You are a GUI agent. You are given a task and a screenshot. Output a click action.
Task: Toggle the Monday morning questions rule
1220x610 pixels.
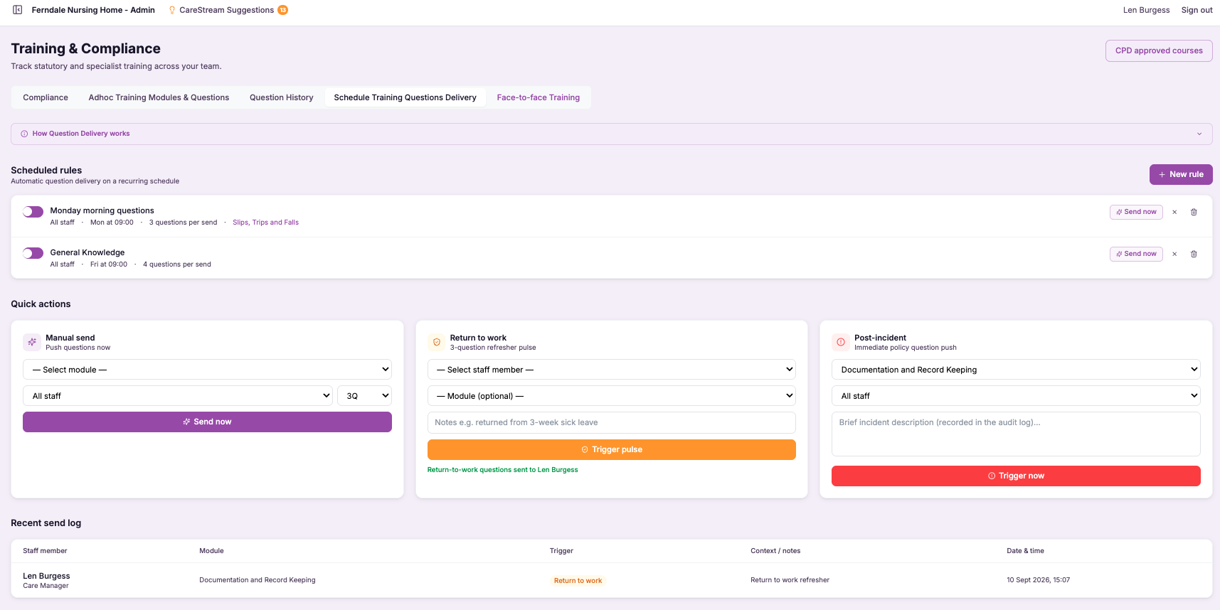pyautogui.click(x=33, y=212)
